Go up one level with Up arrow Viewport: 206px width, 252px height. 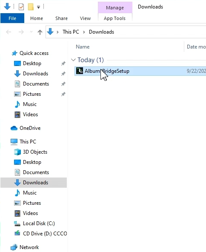click(x=40, y=32)
